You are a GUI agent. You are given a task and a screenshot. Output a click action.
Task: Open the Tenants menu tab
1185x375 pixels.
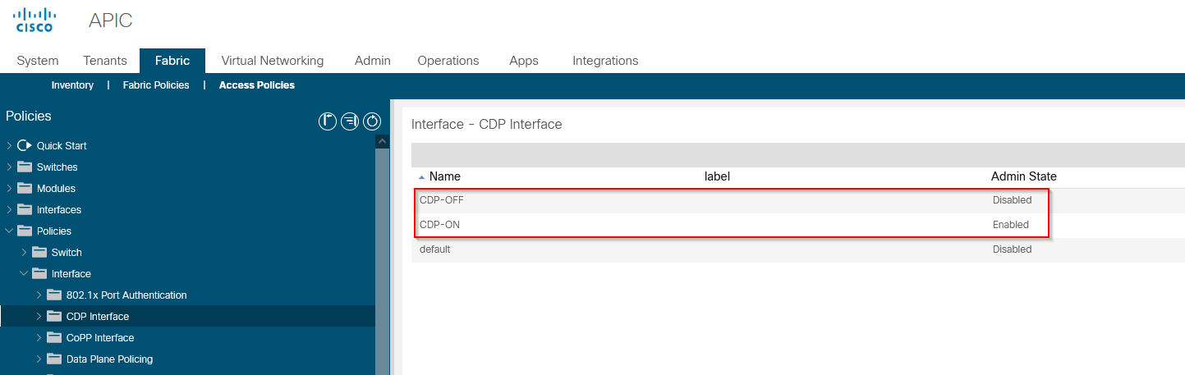pos(105,61)
